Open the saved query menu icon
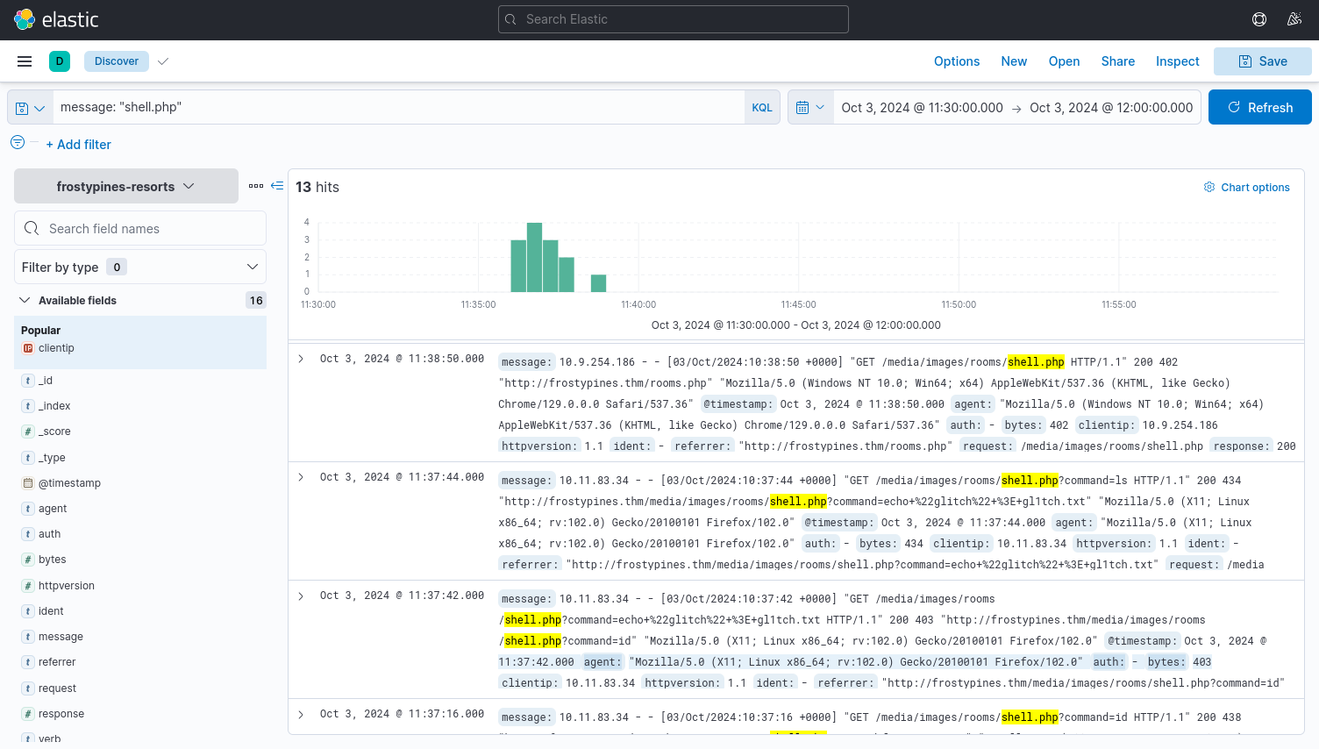The height and width of the screenshot is (749, 1319). (30, 107)
